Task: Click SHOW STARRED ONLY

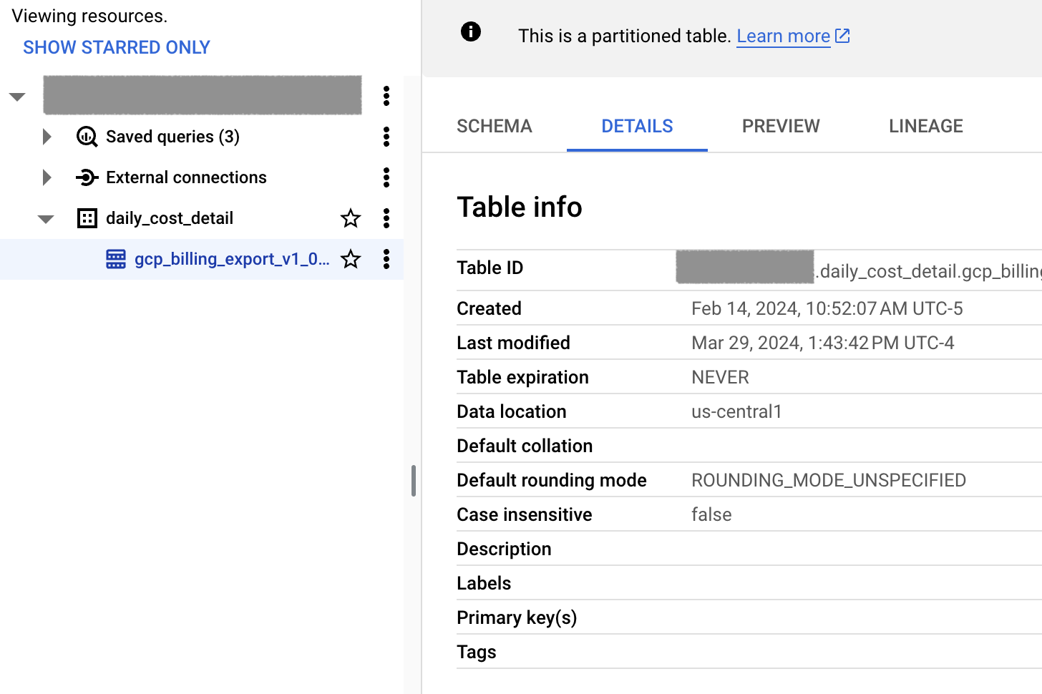Action: click(117, 47)
